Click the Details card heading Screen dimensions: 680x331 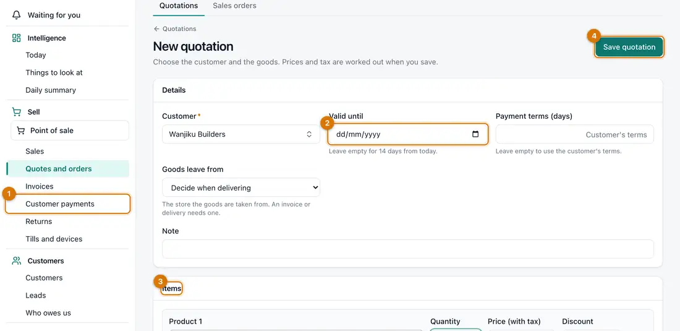point(174,90)
